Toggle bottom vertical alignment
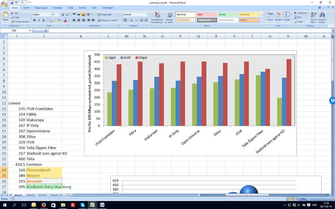 pos(83,14)
